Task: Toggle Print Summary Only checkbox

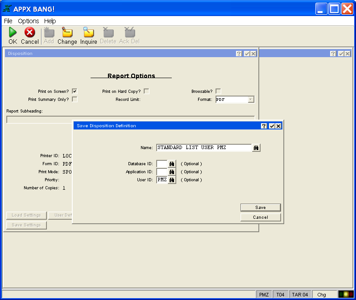Action: point(75,99)
